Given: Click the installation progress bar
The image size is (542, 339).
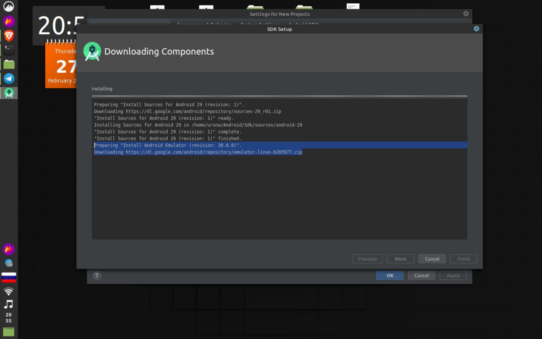Looking at the screenshot, I should (x=279, y=96).
